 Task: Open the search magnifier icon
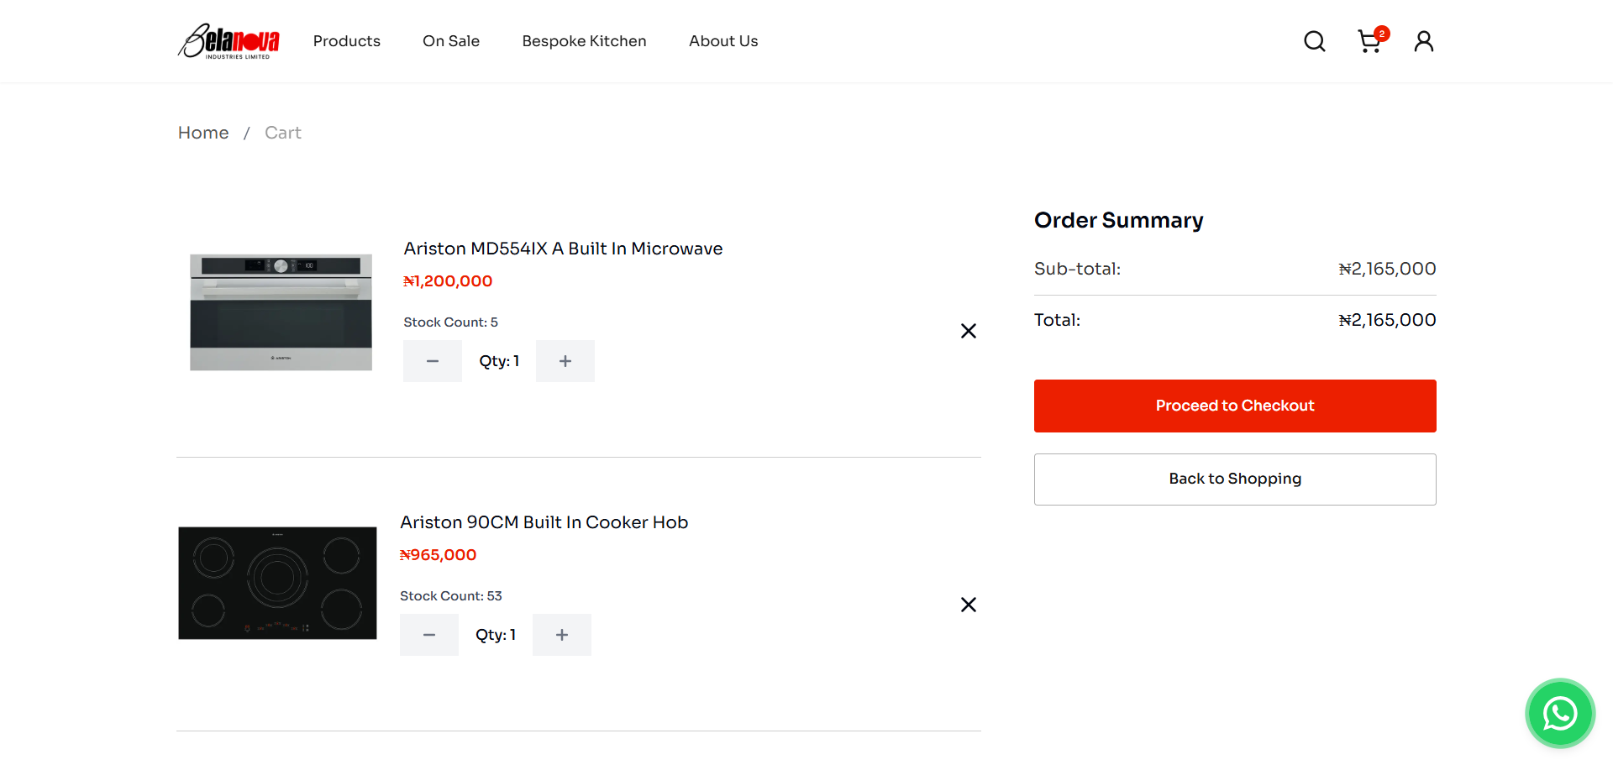coord(1314,41)
